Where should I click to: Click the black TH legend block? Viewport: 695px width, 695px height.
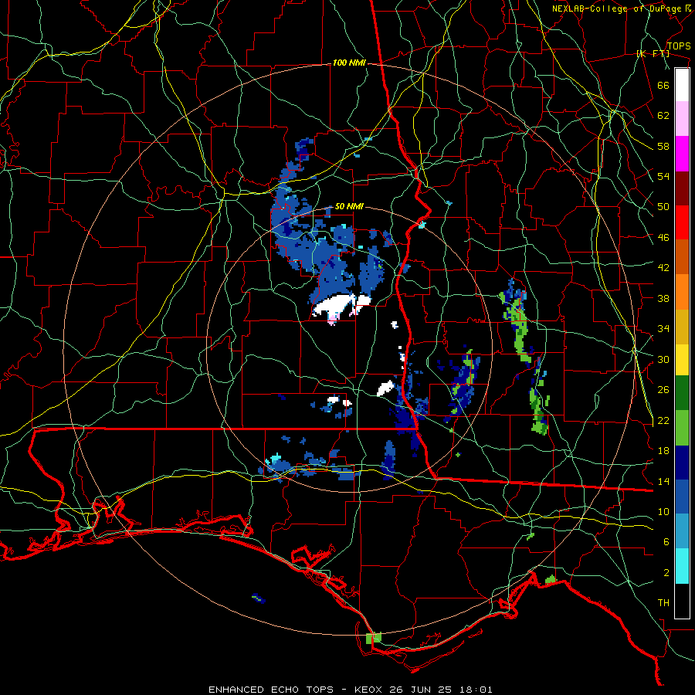682,601
